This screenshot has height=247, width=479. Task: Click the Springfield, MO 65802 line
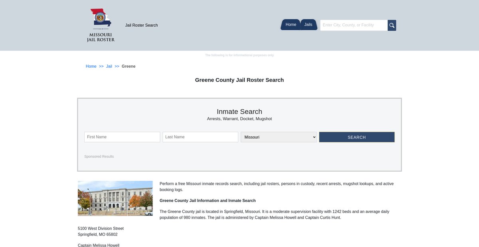point(98,235)
